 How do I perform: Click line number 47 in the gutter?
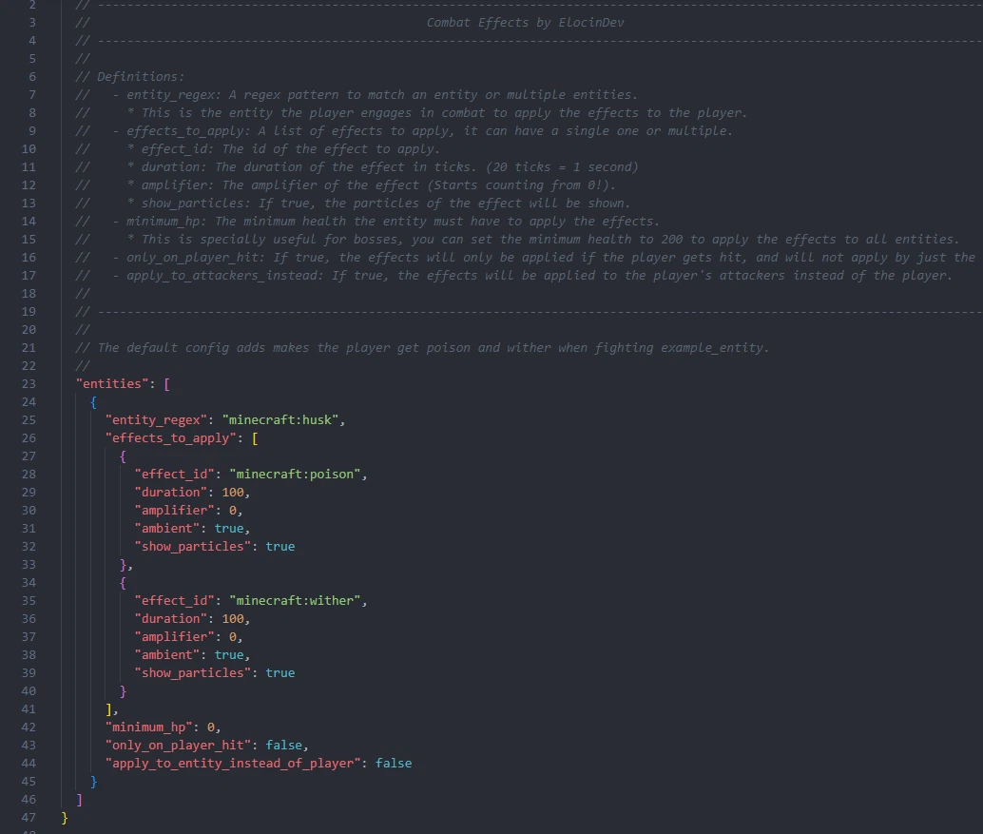point(29,818)
